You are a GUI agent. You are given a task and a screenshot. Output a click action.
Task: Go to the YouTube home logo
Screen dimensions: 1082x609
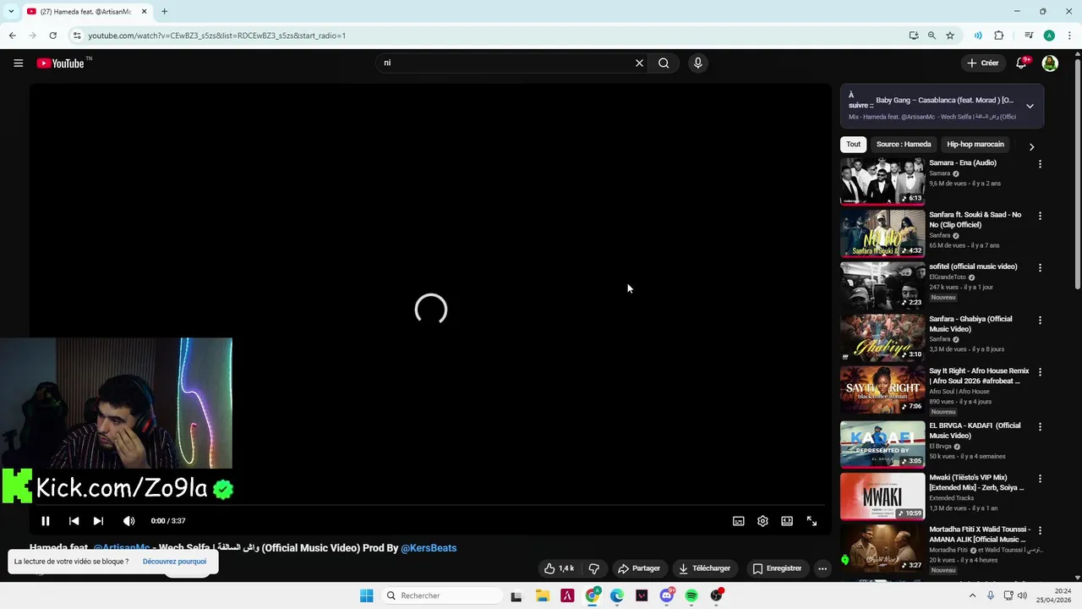coord(61,63)
